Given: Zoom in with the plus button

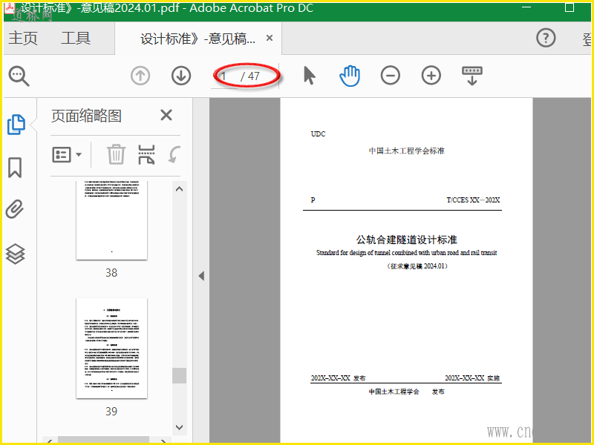Looking at the screenshot, I should 431,76.
